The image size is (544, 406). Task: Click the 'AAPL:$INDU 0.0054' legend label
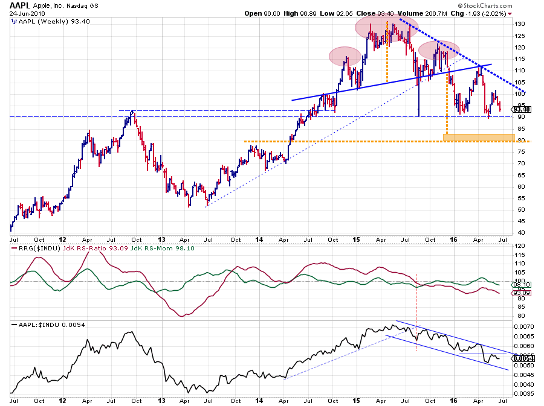click(52, 325)
